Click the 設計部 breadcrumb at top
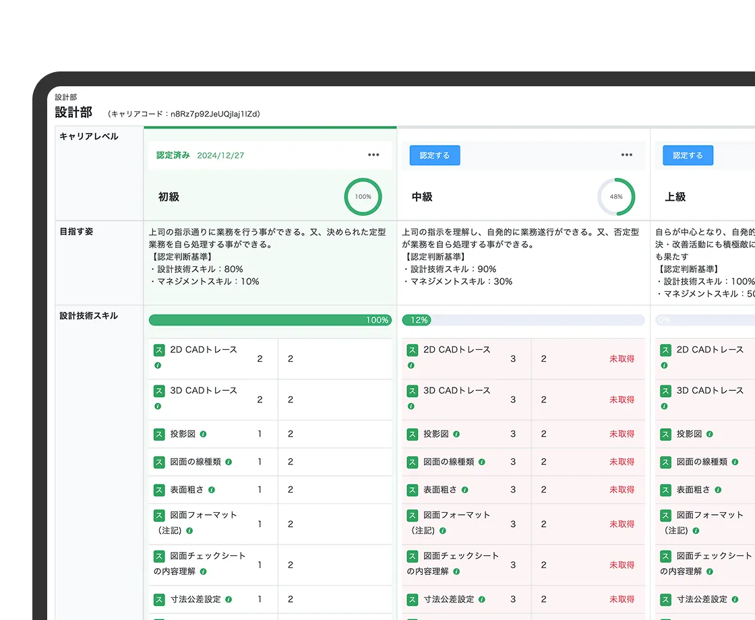 [x=66, y=97]
